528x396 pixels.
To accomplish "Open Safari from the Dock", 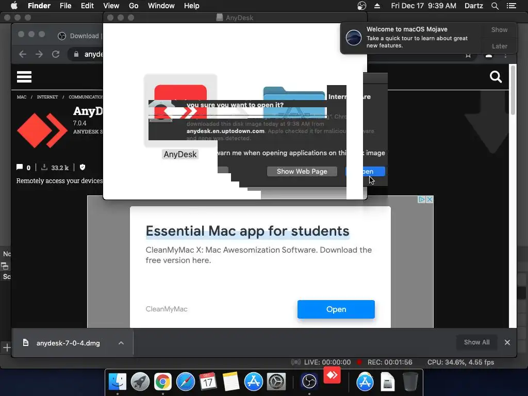I will coord(186,382).
